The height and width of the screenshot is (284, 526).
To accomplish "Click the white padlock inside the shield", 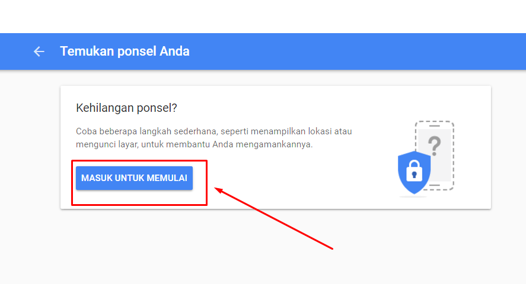I will click(x=414, y=170).
